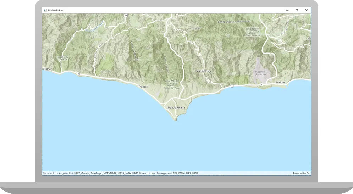This screenshot has width=353, height=194.
Task: Close the MainWindow window
Action: (x=307, y=10)
